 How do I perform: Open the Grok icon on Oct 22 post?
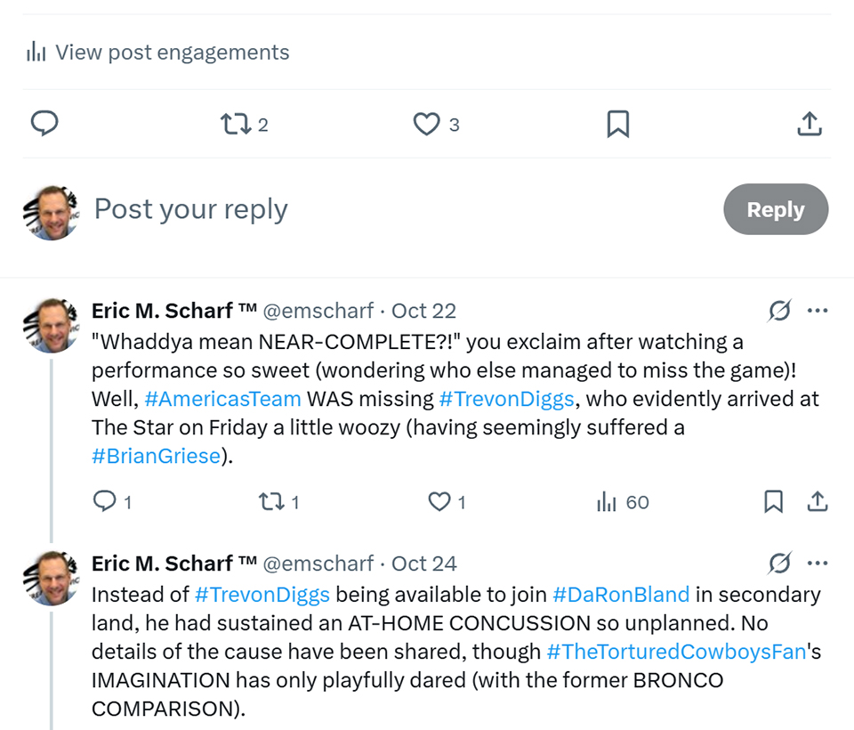780,311
